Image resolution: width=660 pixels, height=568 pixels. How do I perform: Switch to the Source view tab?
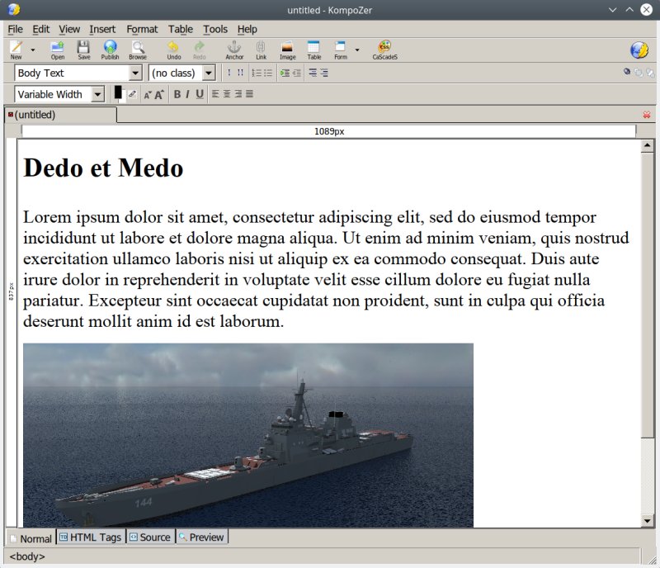click(150, 537)
